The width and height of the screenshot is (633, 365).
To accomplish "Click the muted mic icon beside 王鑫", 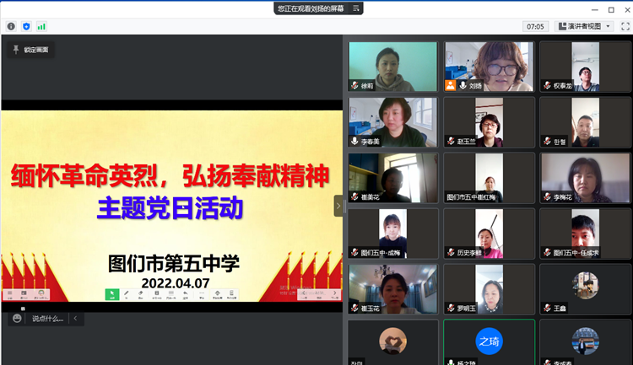I will (547, 309).
